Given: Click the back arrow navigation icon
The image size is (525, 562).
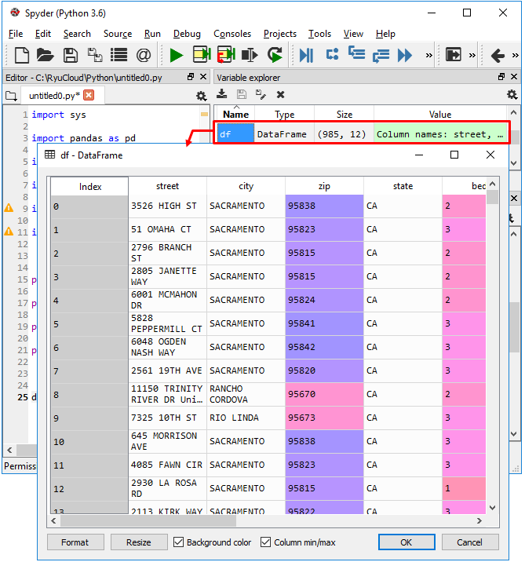Looking at the screenshot, I should pyautogui.click(x=498, y=55).
